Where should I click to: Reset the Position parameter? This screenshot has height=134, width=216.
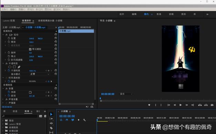pyautogui.click(x=56, y=38)
